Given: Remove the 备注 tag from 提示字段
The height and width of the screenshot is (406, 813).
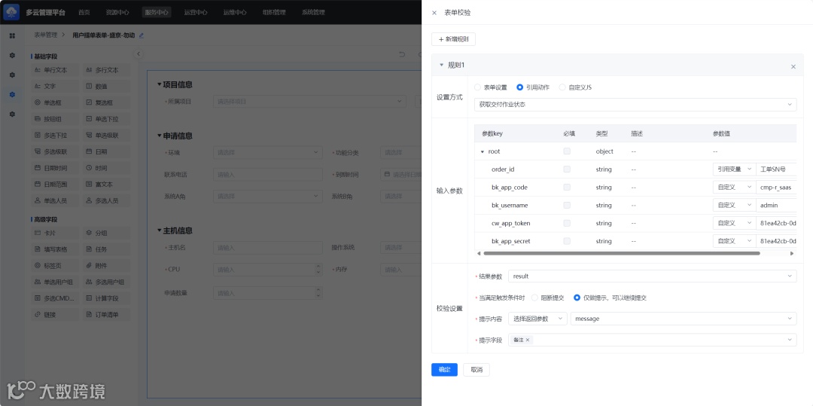Looking at the screenshot, I should click(527, 340).
